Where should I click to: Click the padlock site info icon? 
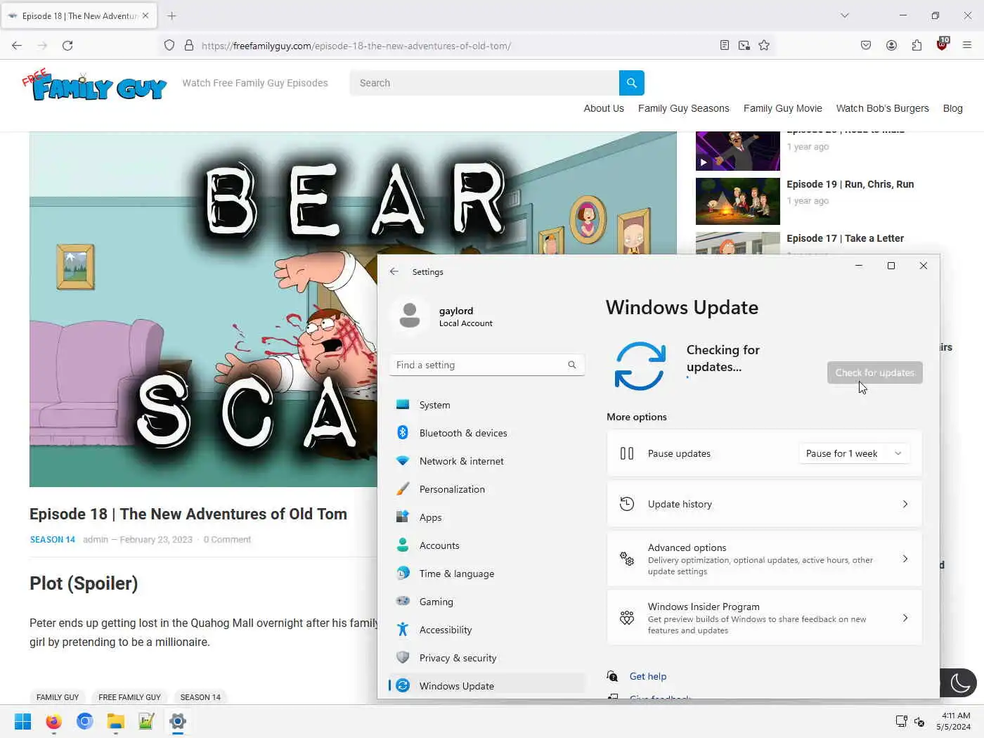pyautogui.click(x=189, y=46)
